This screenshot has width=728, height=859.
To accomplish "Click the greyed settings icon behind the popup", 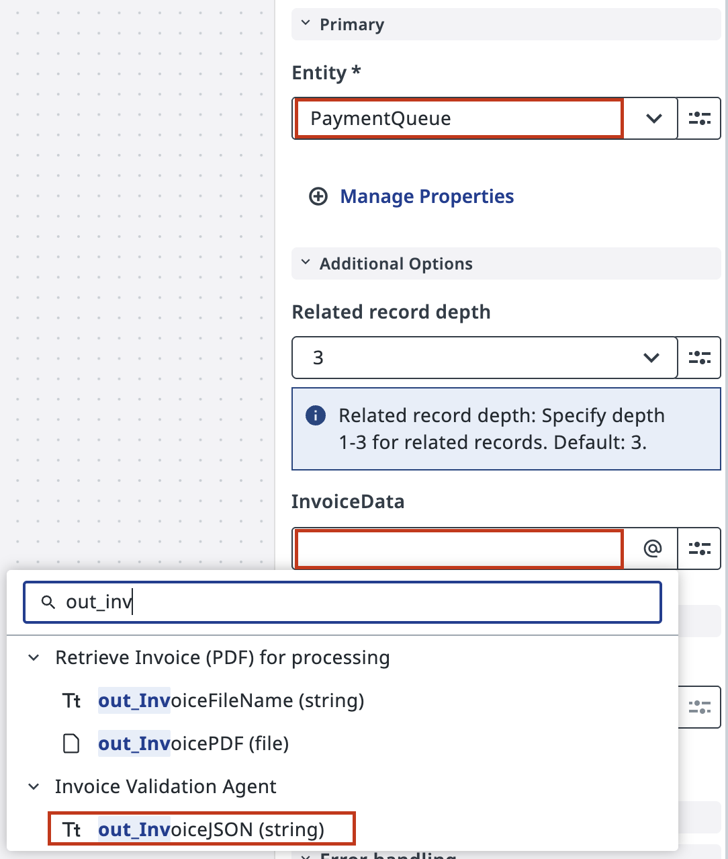I will [699, 707].
